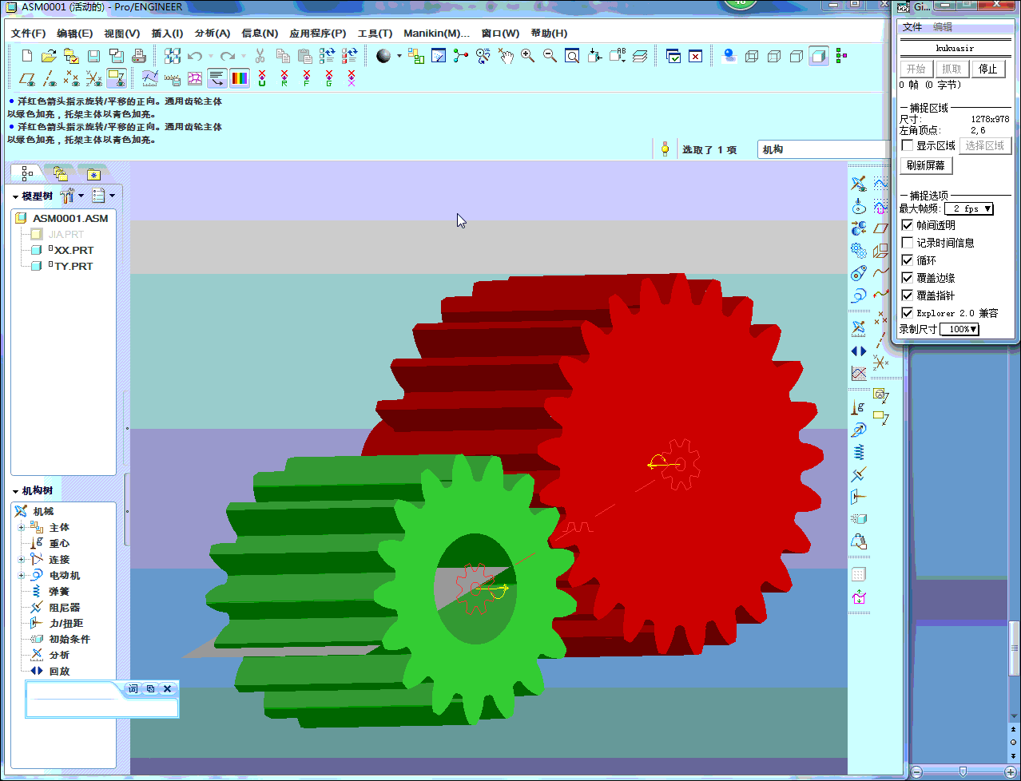Click the refit view magnifier icon
The image size is (1021, 781).
(x=572, y=56)
